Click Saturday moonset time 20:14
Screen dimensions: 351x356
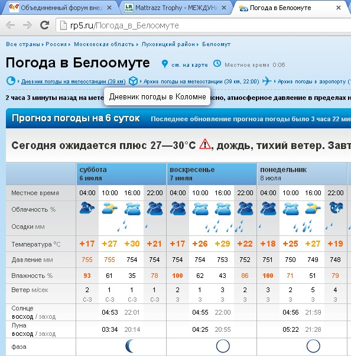pos(132,329)
